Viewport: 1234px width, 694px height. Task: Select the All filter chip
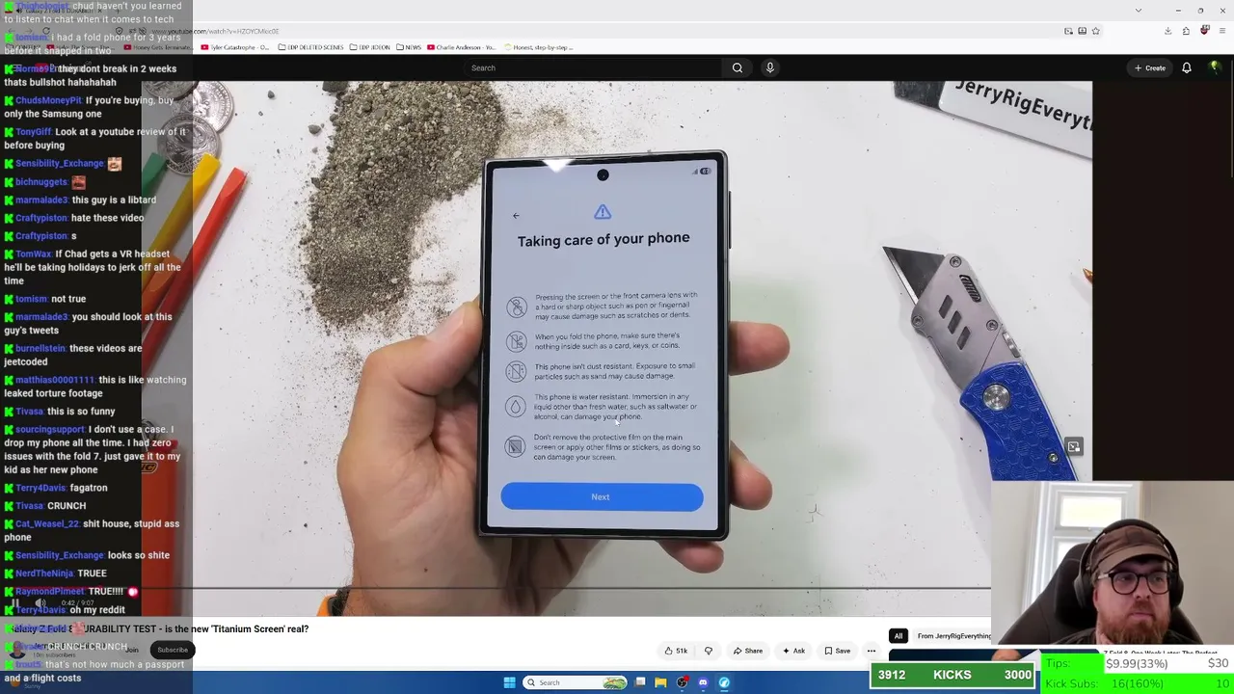tap(899, 636)
